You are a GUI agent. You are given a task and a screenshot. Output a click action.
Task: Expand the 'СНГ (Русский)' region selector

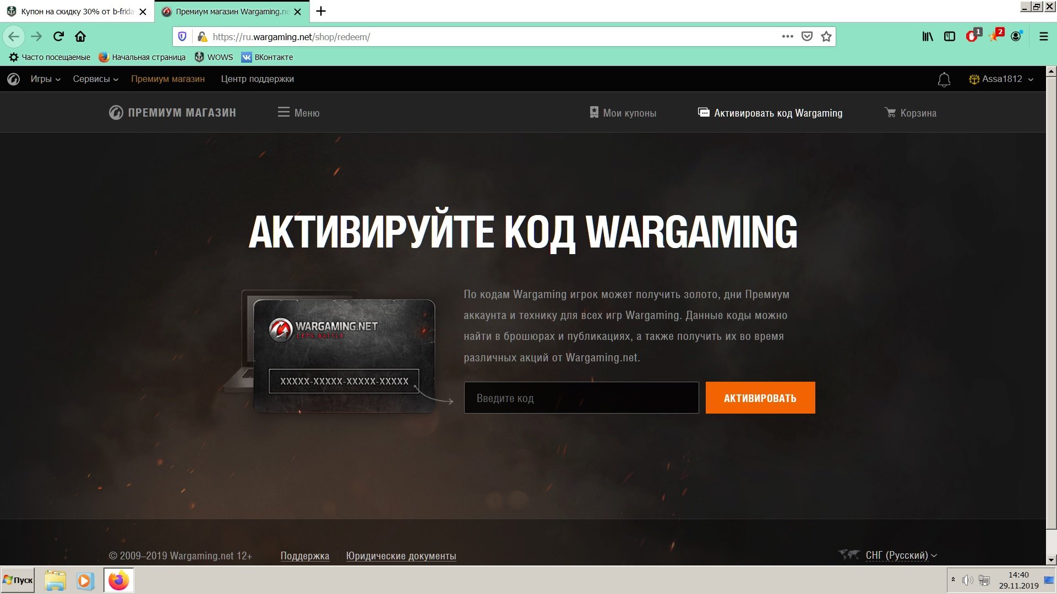[901, 555]
